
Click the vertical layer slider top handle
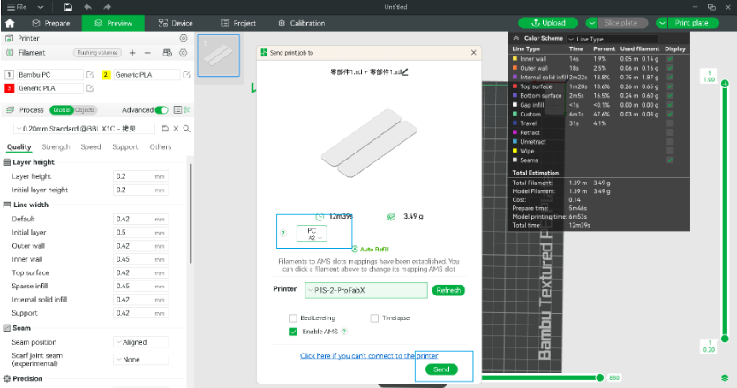tap(725, 84)
